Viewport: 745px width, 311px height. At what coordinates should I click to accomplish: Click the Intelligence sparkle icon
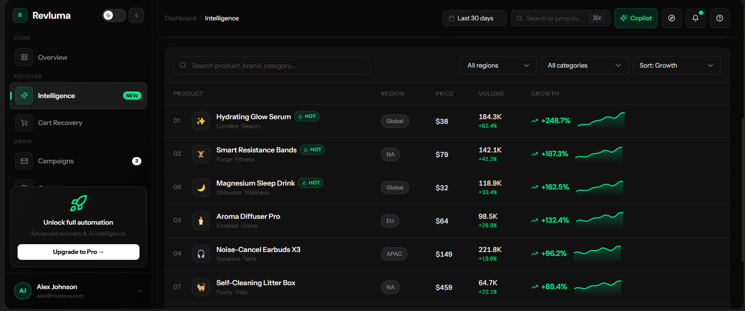pos(24,96)
